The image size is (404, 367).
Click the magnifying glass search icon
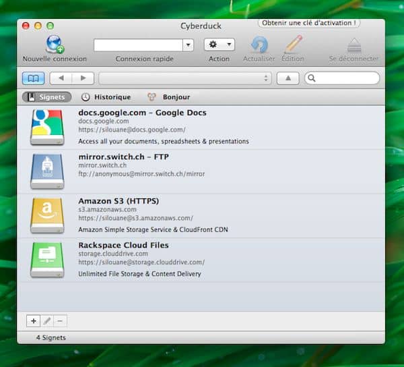pos(312,78)
